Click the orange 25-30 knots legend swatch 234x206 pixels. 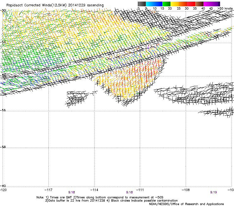[x=183, y=4]
